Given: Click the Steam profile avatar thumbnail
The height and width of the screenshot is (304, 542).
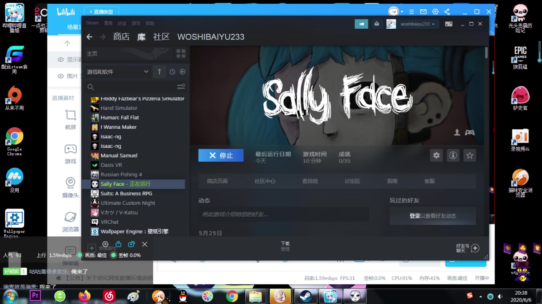Looking at the screenshot, I should click(391, 24).
